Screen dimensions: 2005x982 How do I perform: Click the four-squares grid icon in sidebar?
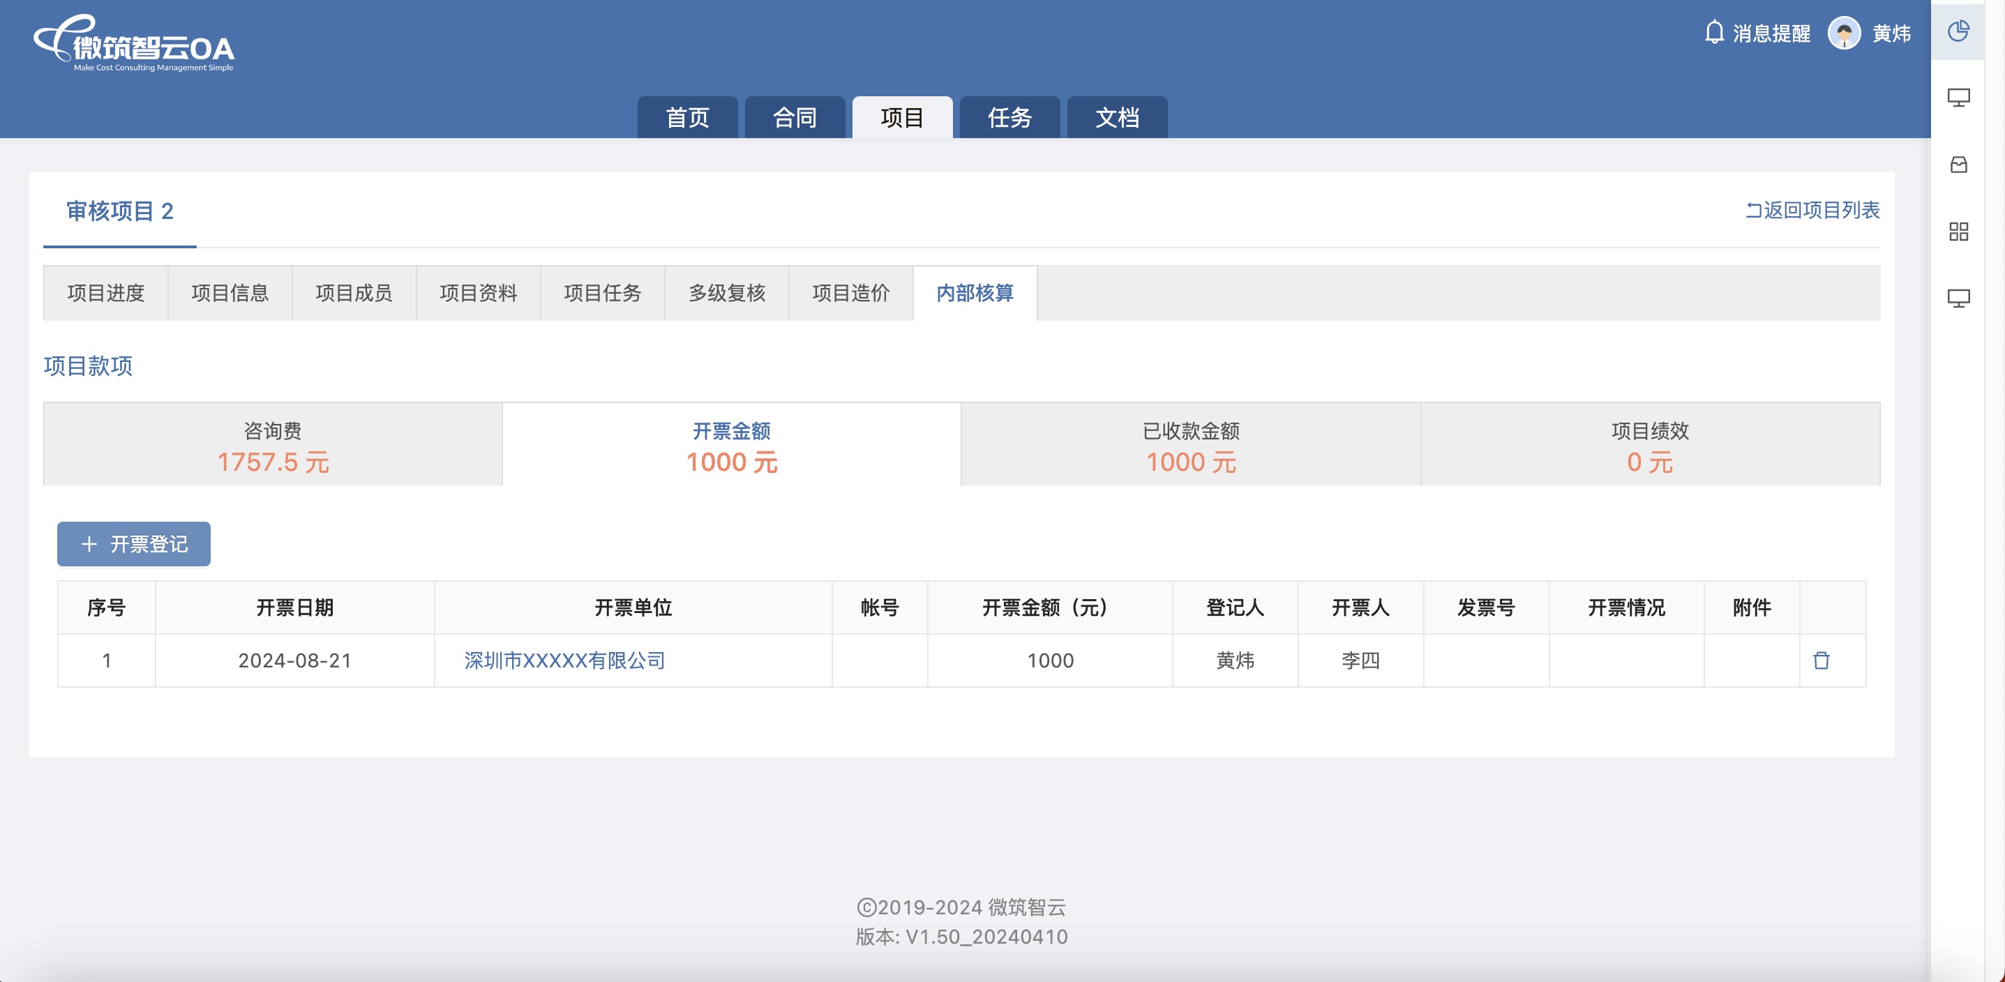point(1958,231)
